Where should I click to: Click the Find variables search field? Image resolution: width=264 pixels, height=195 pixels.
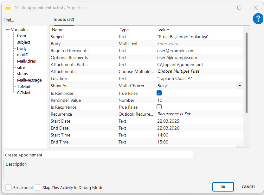click(x=25, y=20)
